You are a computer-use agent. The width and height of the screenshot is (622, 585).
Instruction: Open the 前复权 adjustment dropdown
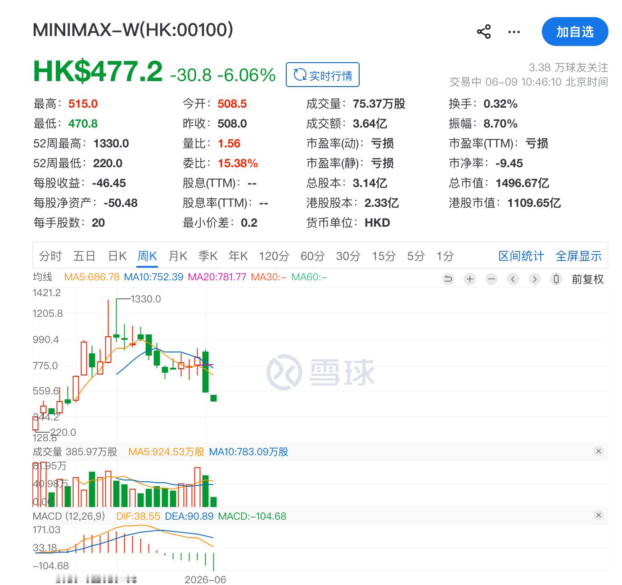(x=587, y=279)
